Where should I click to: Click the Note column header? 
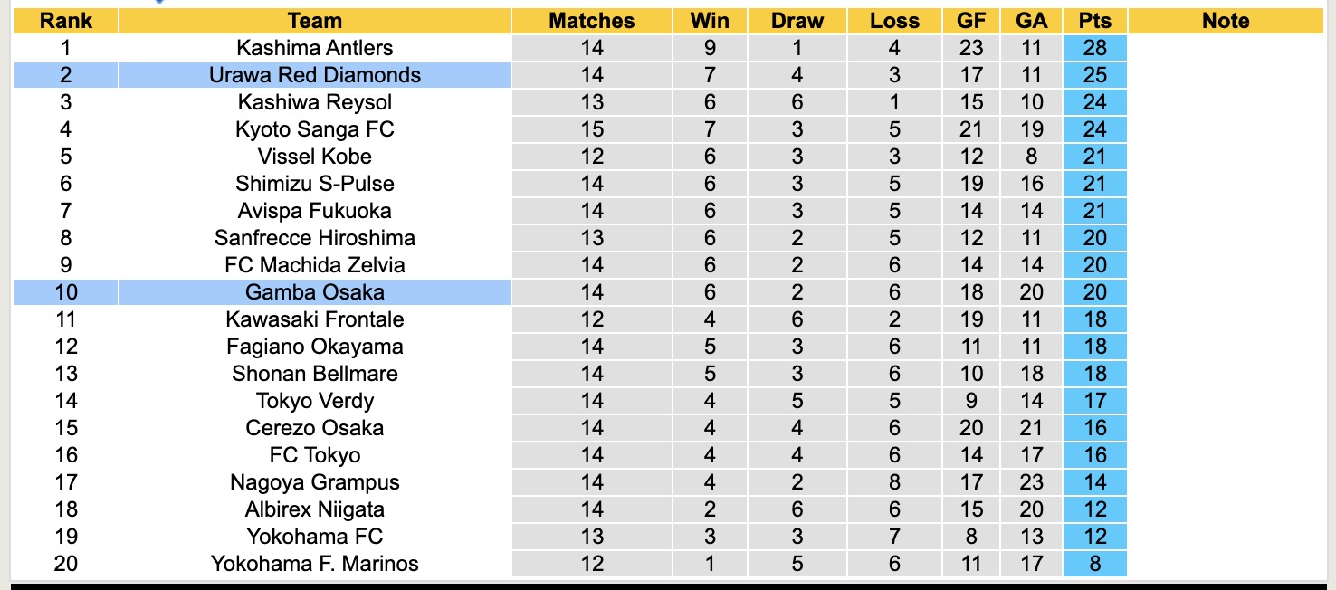point(1226,21)
